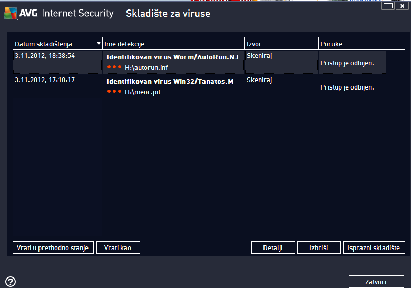Click the Skeniraj source cell of the Tanatos.M row
Image resolution: width=411 pixels, height=288 pixels.
coord(259,80)
